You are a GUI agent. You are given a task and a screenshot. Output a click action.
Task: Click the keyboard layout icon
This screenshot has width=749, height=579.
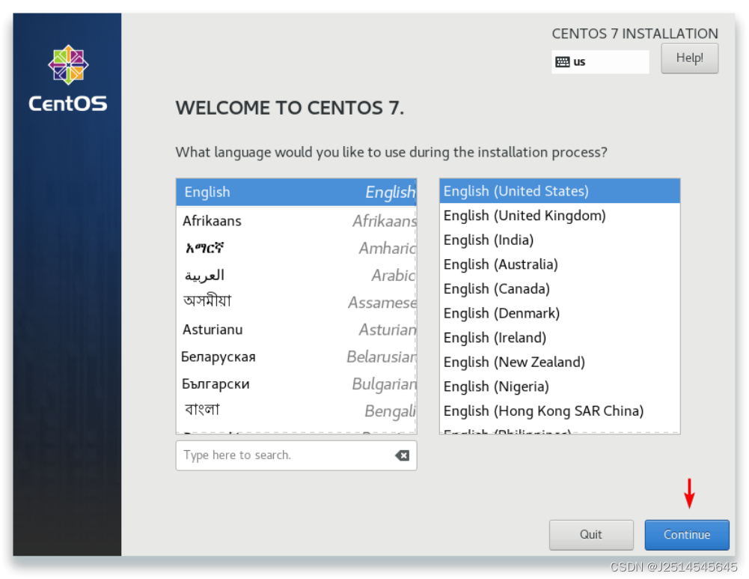tap(562, 61)
